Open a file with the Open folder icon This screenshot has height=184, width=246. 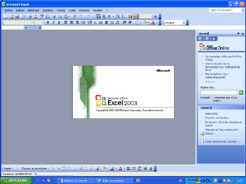click(x=11, y=16)
